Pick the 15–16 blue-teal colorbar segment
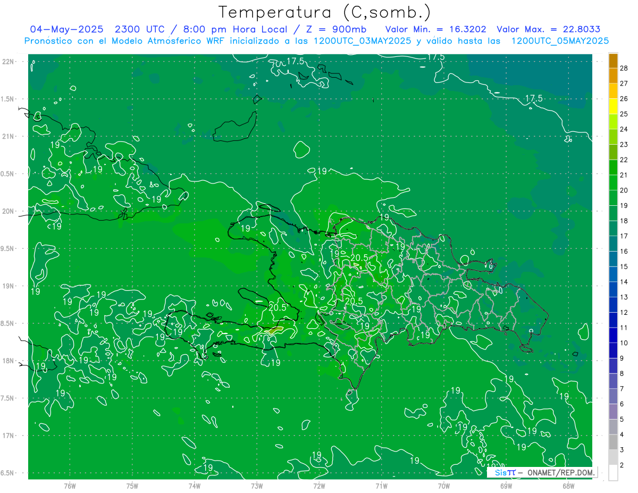This screenshot has height=493, width=638. click(x=613, y=259)
